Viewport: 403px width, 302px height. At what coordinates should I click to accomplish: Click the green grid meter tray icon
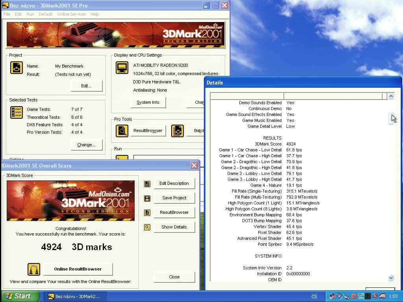368,296
